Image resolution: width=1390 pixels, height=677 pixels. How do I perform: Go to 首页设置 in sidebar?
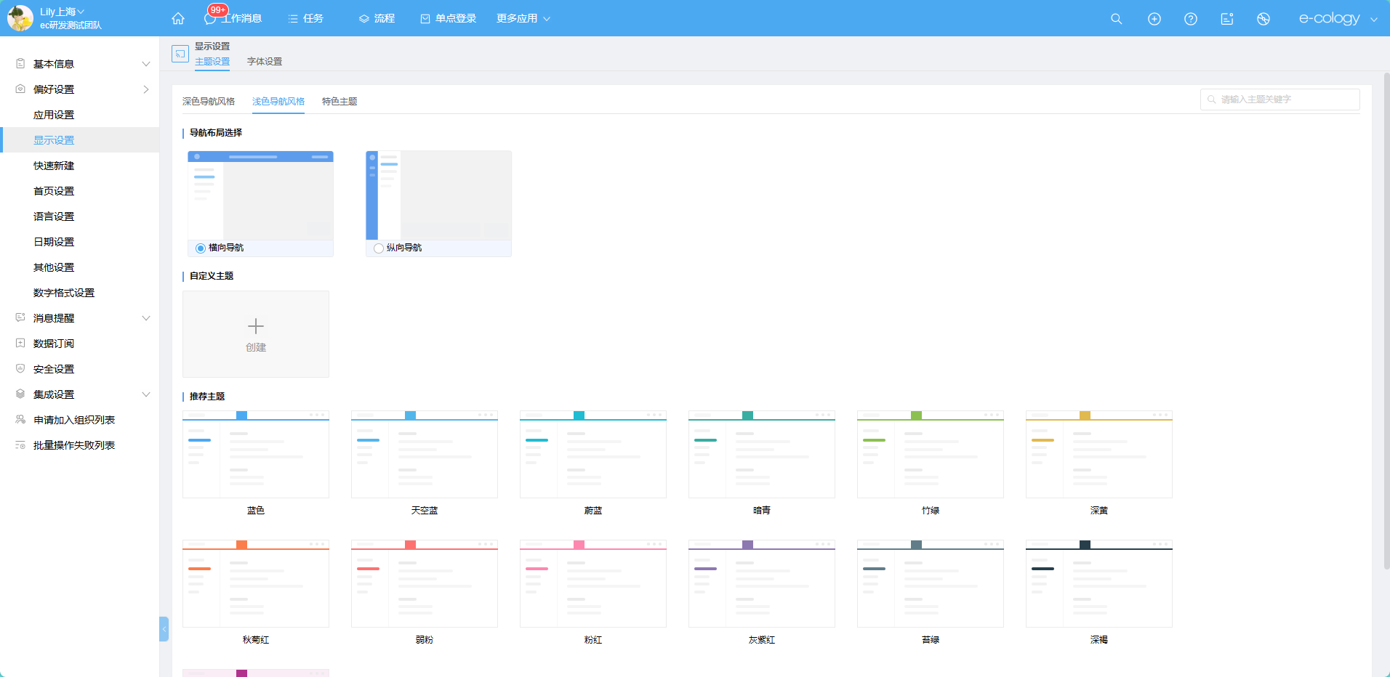tap(54, 191)
